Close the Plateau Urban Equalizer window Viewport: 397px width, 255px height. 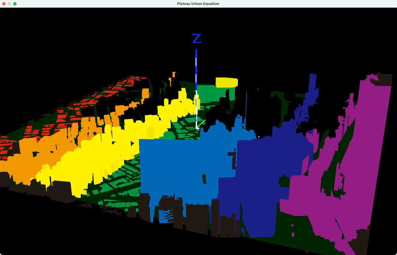[x=4, y=4]
